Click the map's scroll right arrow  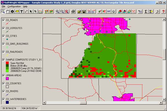[161, 103]
